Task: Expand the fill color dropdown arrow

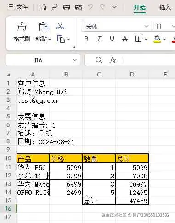Action: tap(164, 39)
